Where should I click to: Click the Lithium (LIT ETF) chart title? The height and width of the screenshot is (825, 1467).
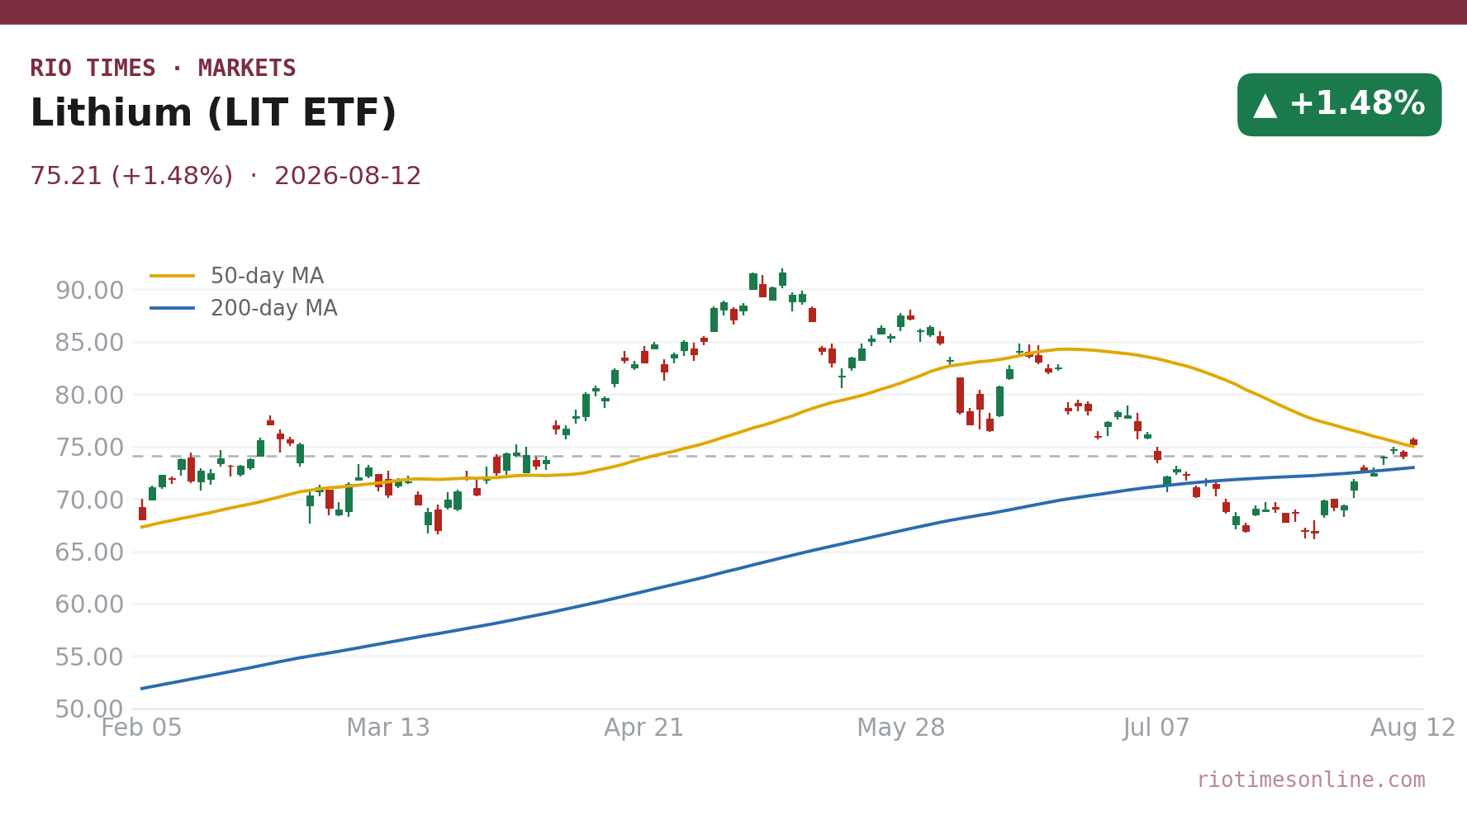pyautogui.click(x=213, y=114)
